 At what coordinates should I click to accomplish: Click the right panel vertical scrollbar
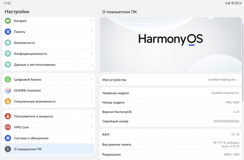243,62
